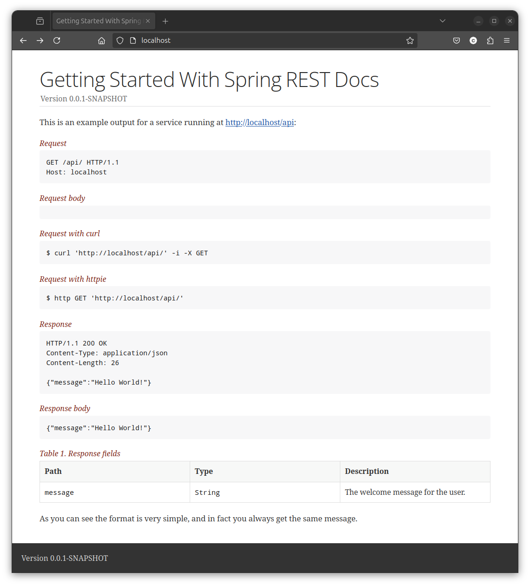Image resolution: width=530 pixels, height=586 pixels.
Task: Select the Getting Started With Spring tab
Action: [104, 21]
